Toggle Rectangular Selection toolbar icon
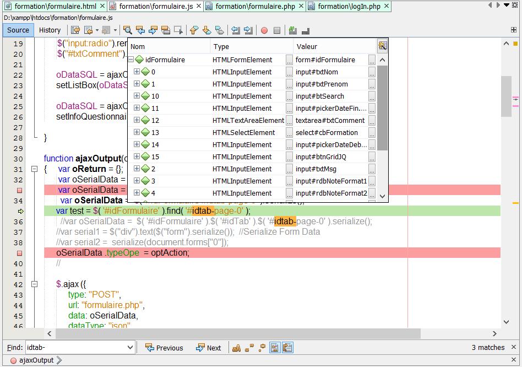The width and height of the screenshot is (522, 367). (x=178, y=30)
